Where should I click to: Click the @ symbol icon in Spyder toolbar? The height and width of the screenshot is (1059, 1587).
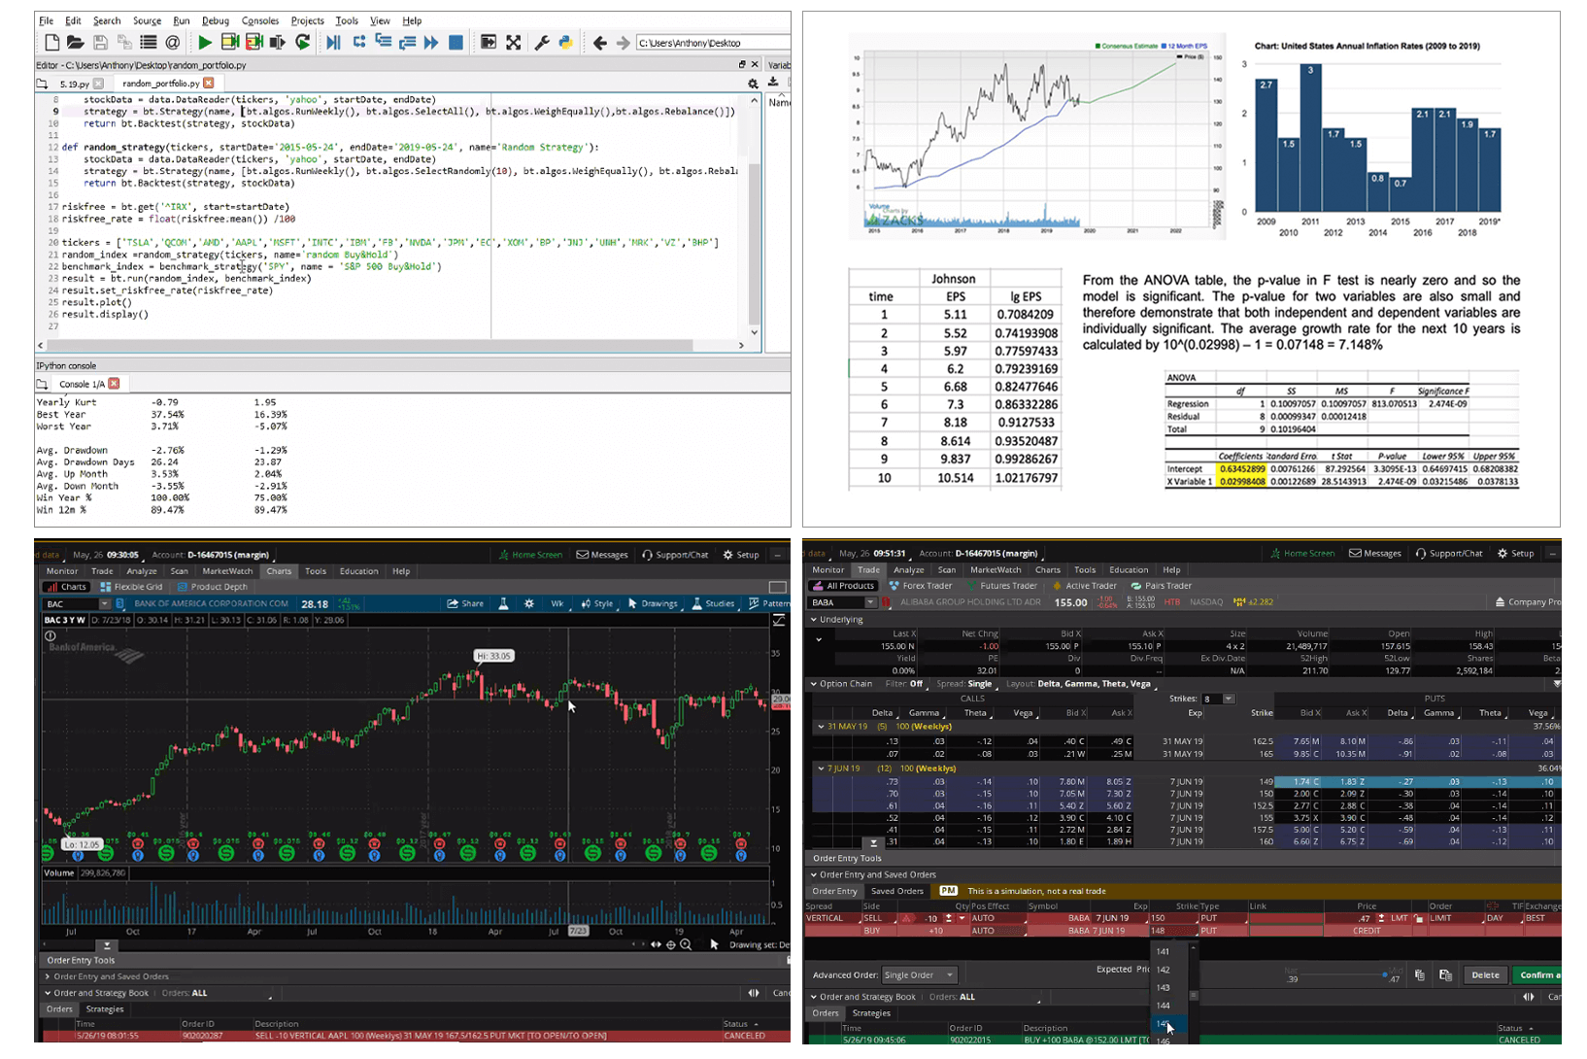coord(173,43)
